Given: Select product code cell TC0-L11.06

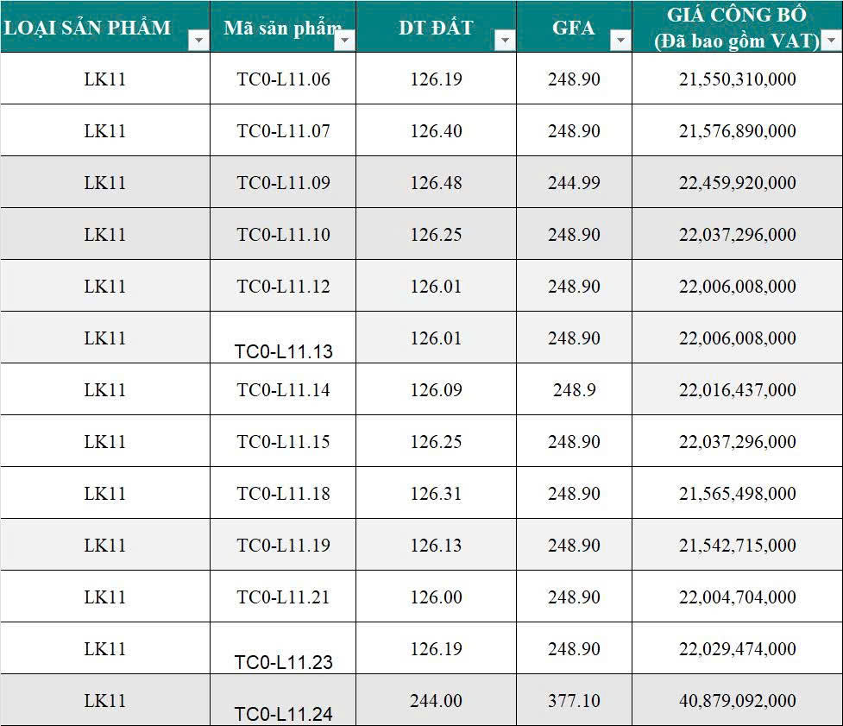Looking at the screenshot, I should coord(283,79).
